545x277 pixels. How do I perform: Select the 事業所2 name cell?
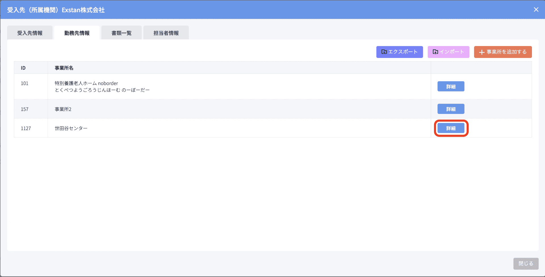click(x=63, y=109)
